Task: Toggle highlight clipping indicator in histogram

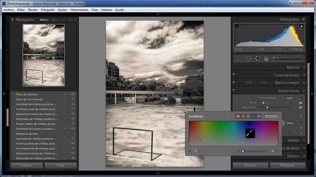Action: (301, 26)
